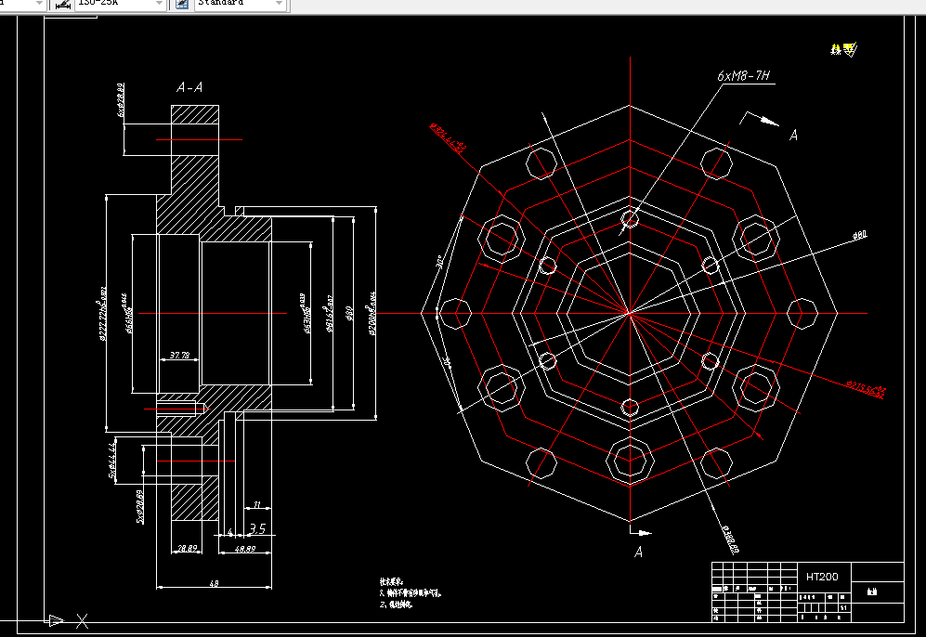Select the 48.89 dimension text
Image resolution: width=926 pixels, height=637 pixels.
[x=245, y=549]
